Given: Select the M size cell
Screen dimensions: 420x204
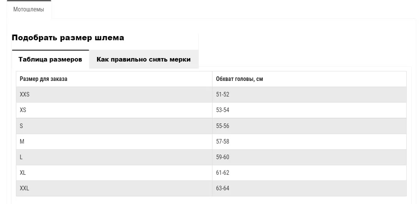Looking at the screenshot, I should coord(22,141).
